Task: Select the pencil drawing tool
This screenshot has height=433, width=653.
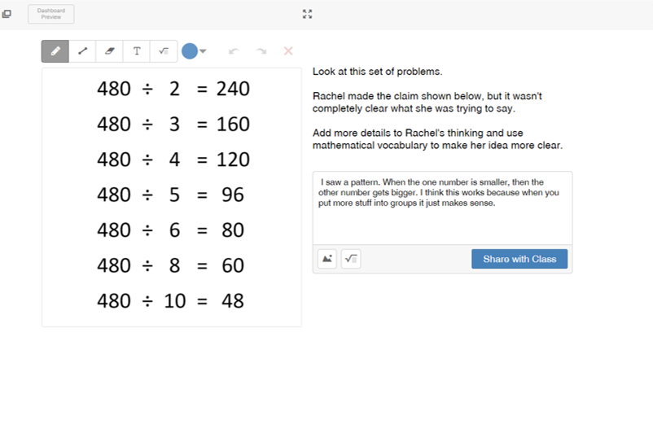Action: pos(55,51)
